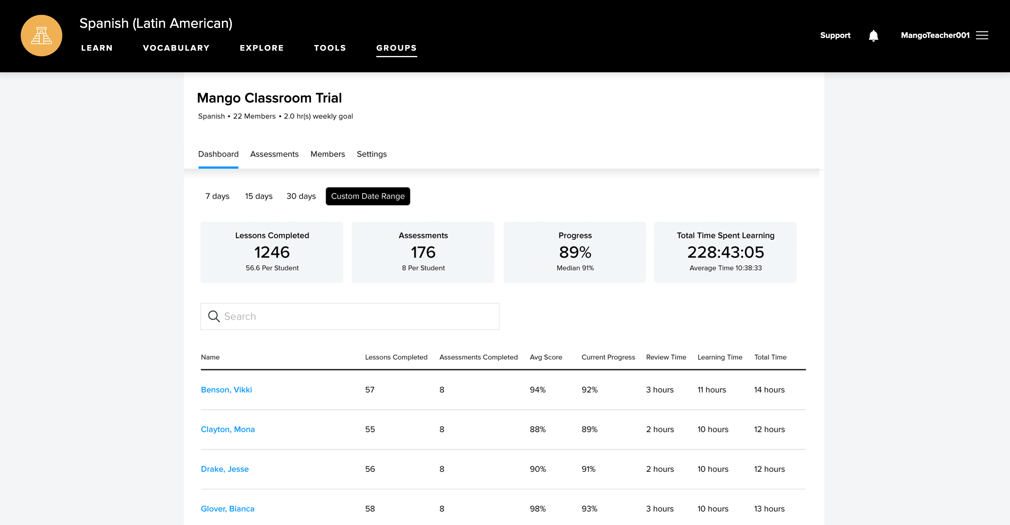Click the Review Time column header

(x=666, y=357)
